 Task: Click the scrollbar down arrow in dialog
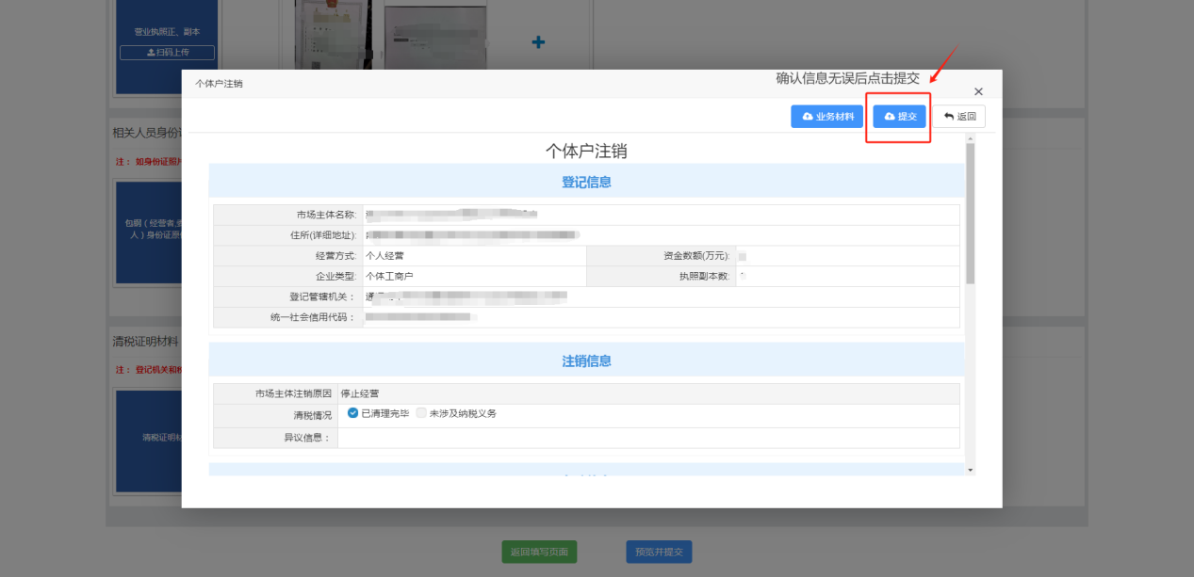970,469
